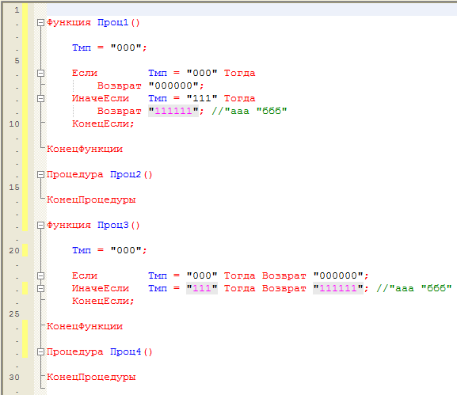The width and height of the screenshot is (457, 395).
Task: Collapse the Функция Проц1 fold marker
Action: (41, 22)
